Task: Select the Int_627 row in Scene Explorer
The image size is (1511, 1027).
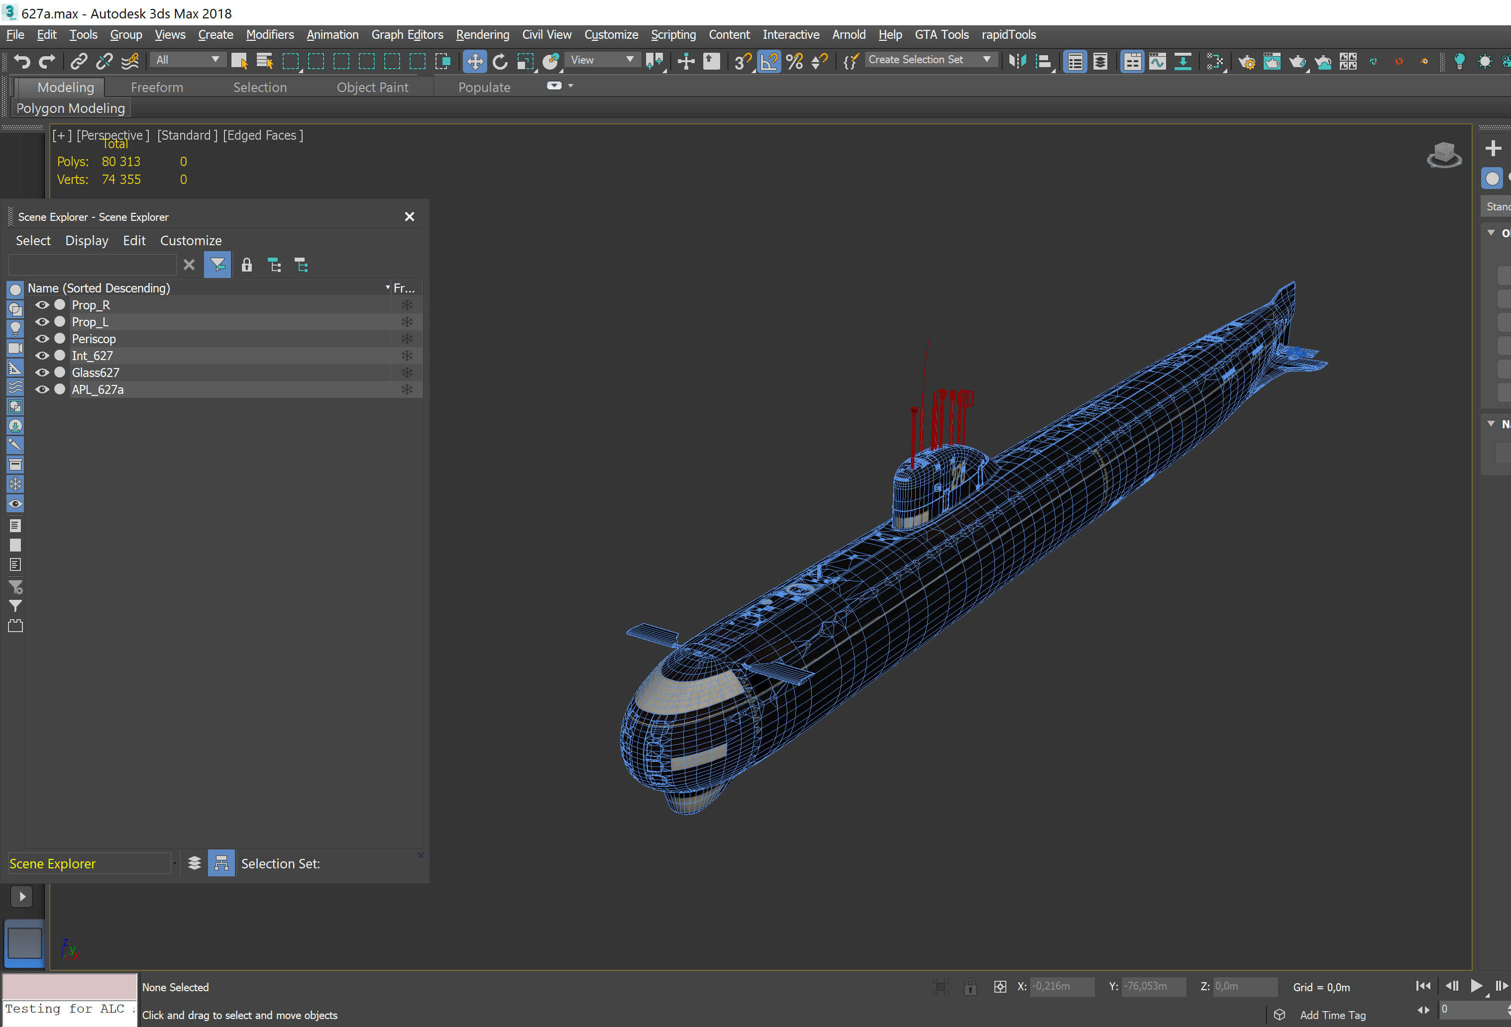Action: coord(224,355)
